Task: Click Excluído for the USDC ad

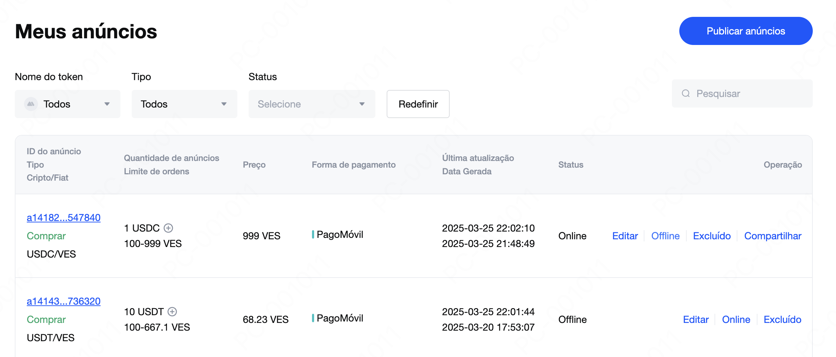Action: (x=712, y=236)
